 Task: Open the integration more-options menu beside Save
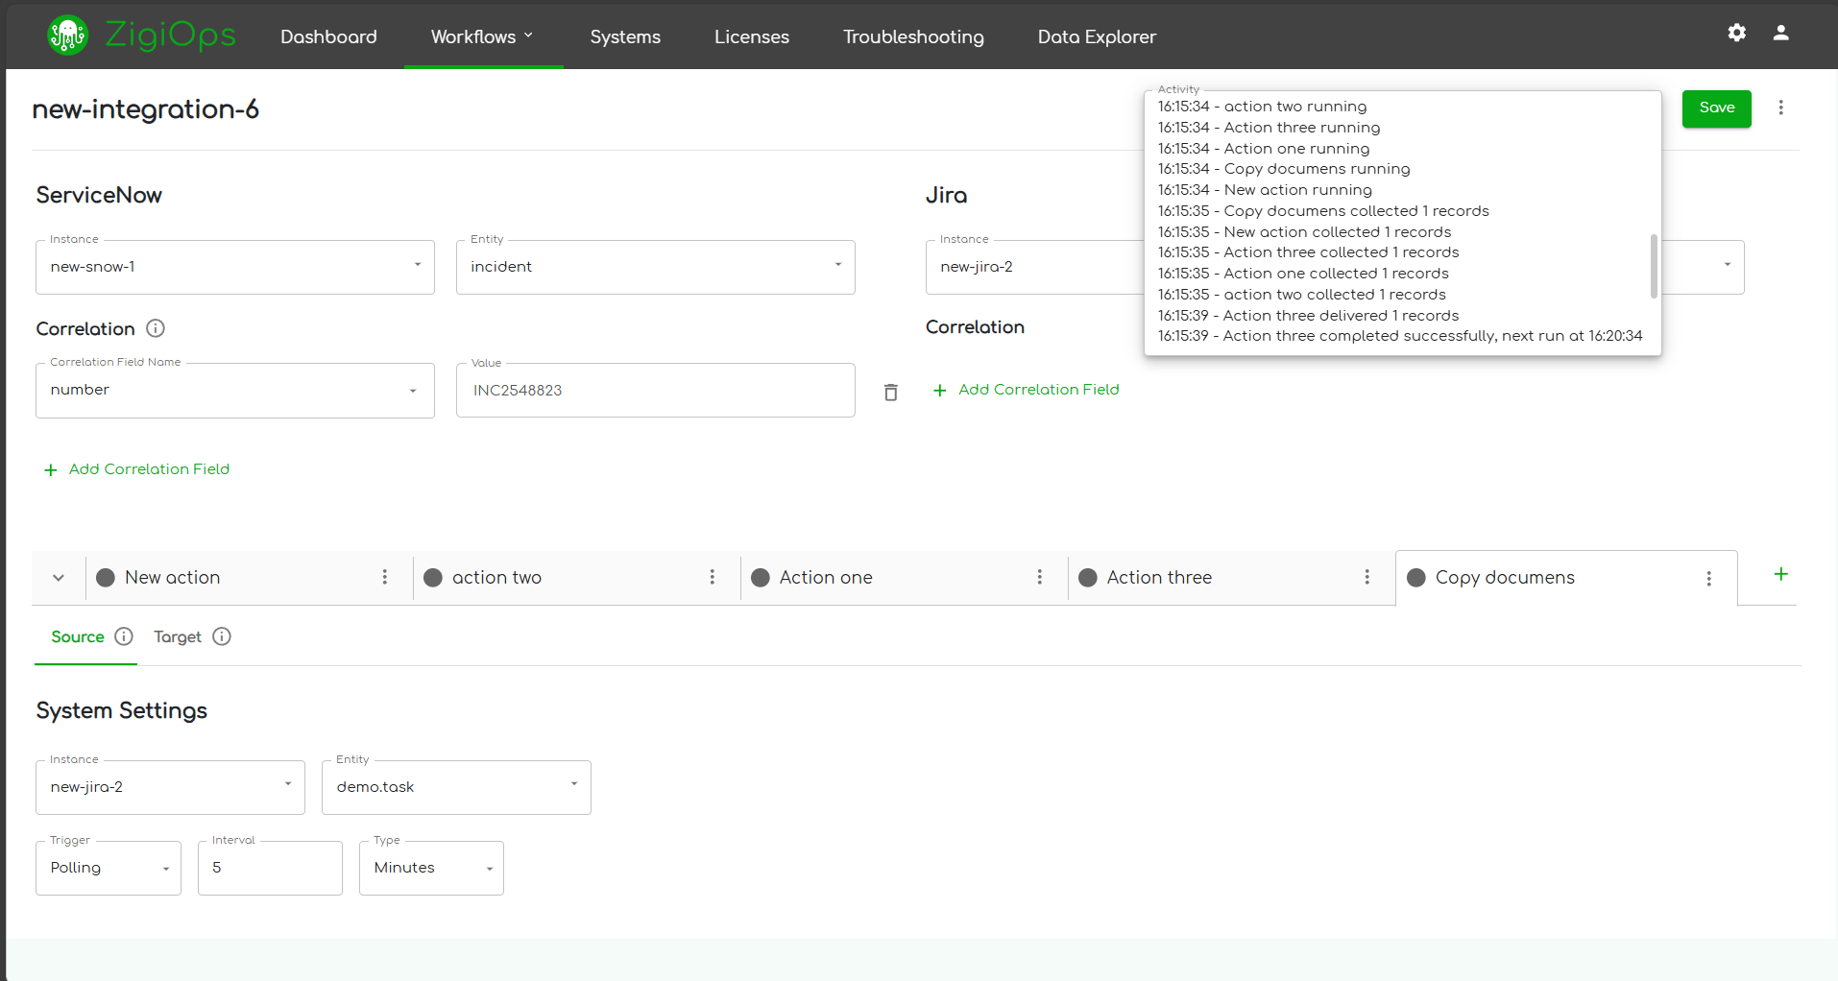(x=1780, y=108)
